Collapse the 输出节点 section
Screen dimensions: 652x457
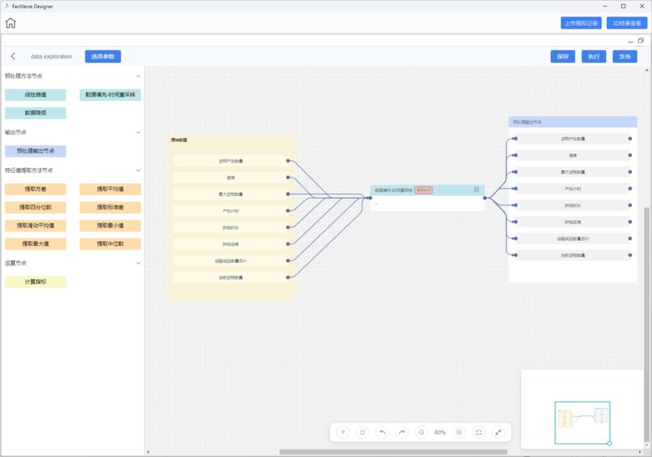pyautogui.click(x=138, y=132)
